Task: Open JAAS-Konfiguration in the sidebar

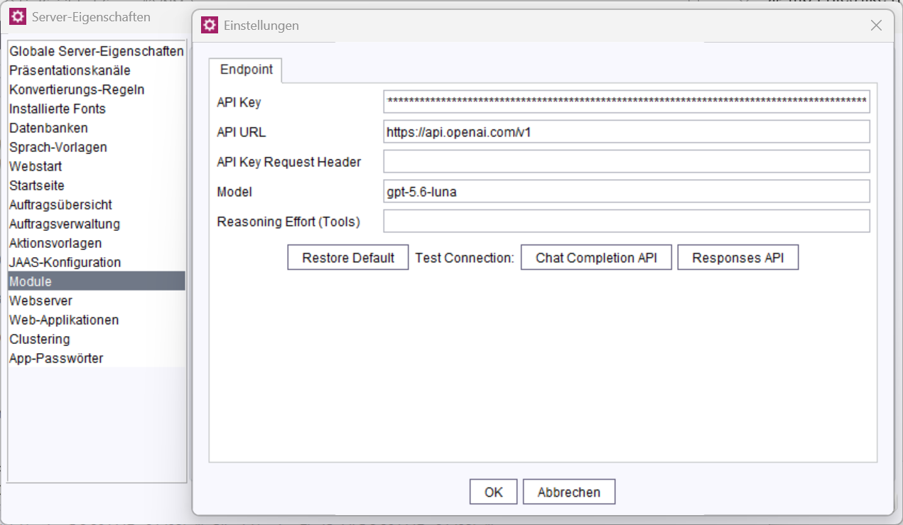Action: (97, 262)
